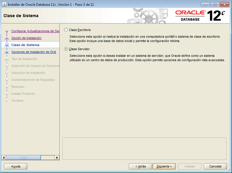Click the horizontal scrollbar thumb in the step panel
The width and height of the screenshot is (232, 173).
pyautogui.click(x=23, y=158)
